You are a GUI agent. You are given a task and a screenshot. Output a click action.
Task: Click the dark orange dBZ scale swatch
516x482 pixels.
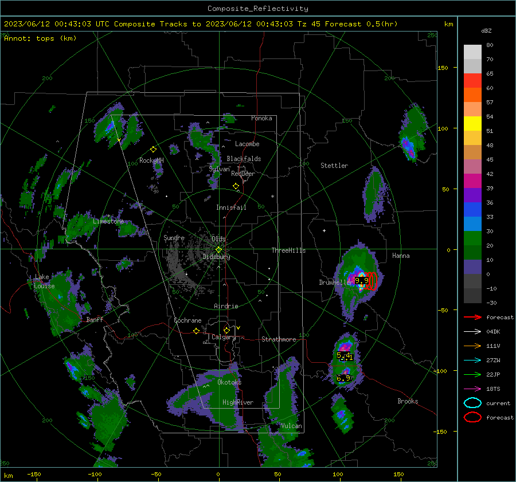[x=472, y=95]
